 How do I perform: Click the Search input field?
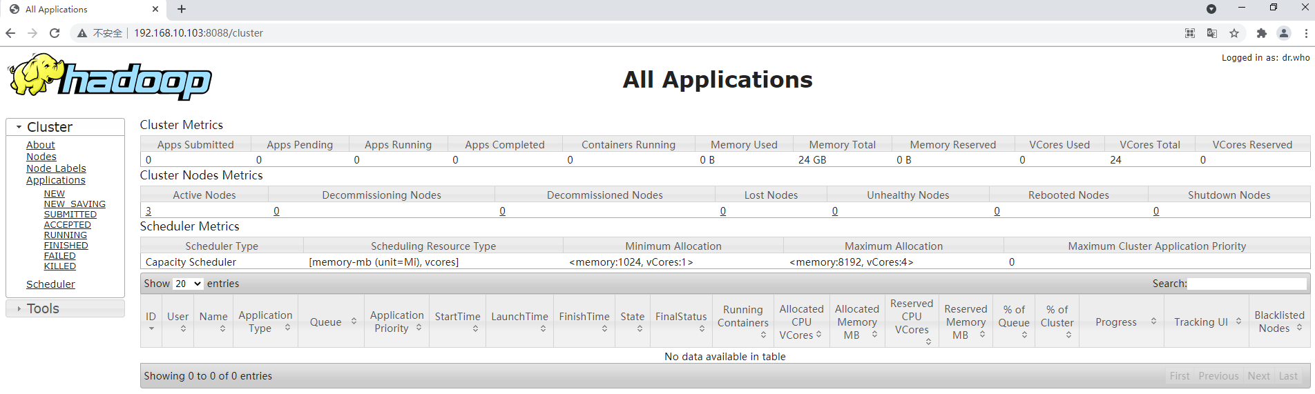click(1247, 284)
